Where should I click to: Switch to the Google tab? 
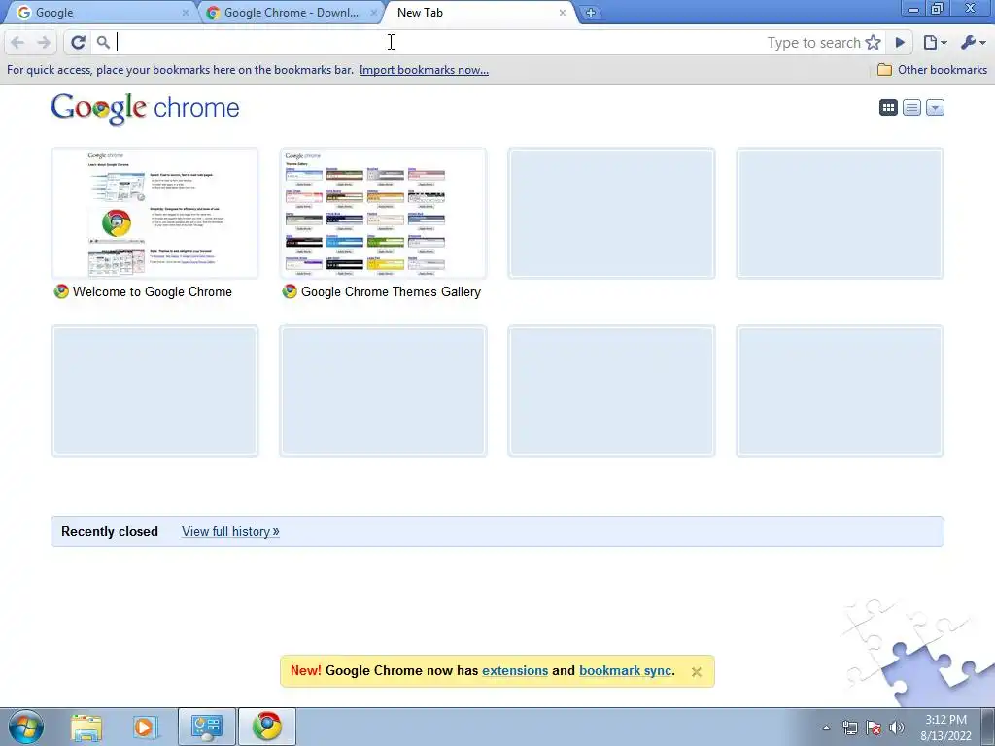click(101, 12)
